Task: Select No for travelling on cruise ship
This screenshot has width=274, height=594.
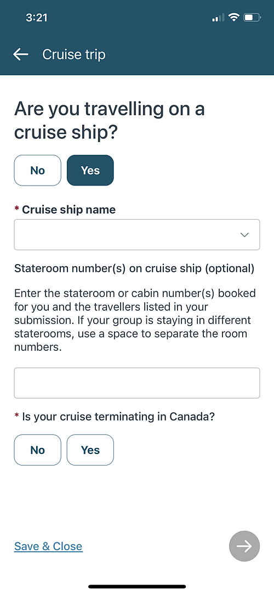Action: pyautogui.click(x=37, y=171)
